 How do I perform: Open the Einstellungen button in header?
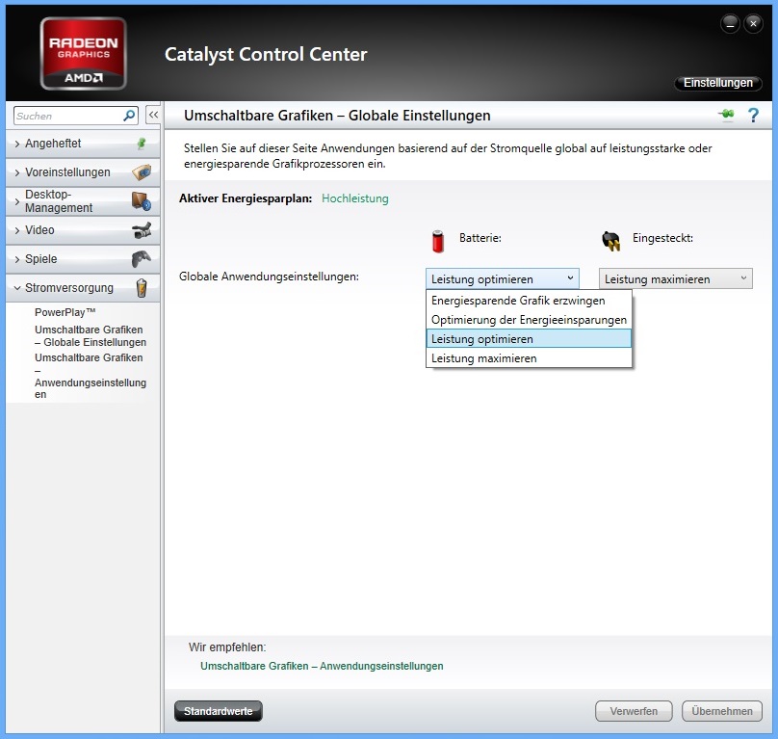pos(718,83)
